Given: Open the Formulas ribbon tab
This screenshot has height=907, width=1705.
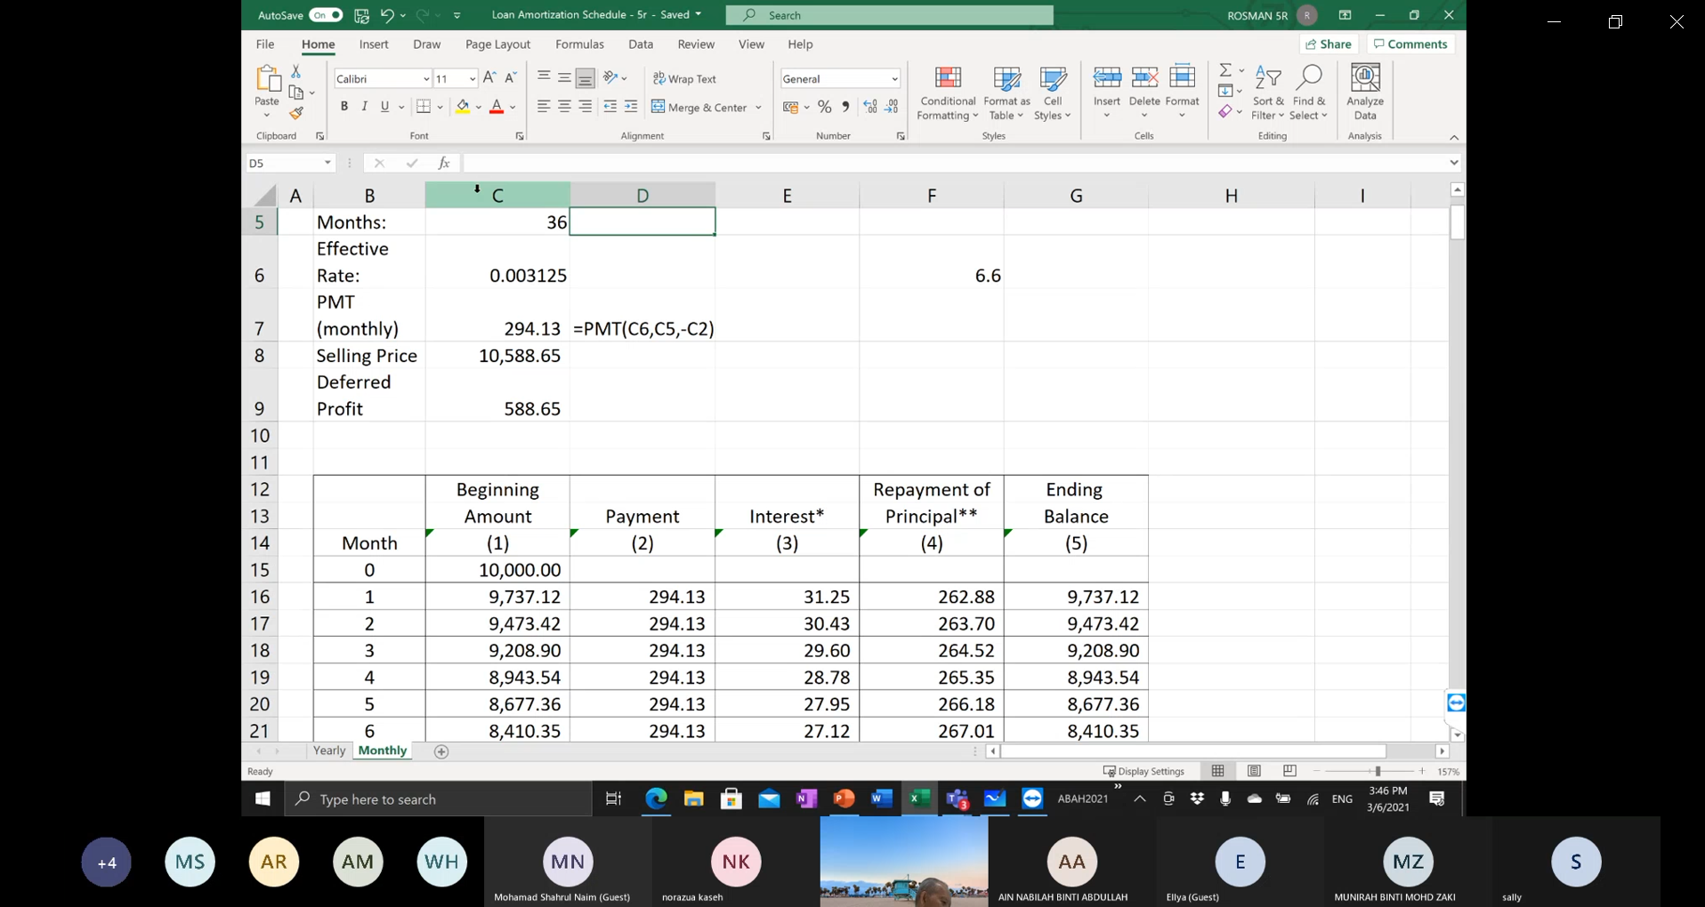Looking at the screenshot, I should click(x=579, y=44).
